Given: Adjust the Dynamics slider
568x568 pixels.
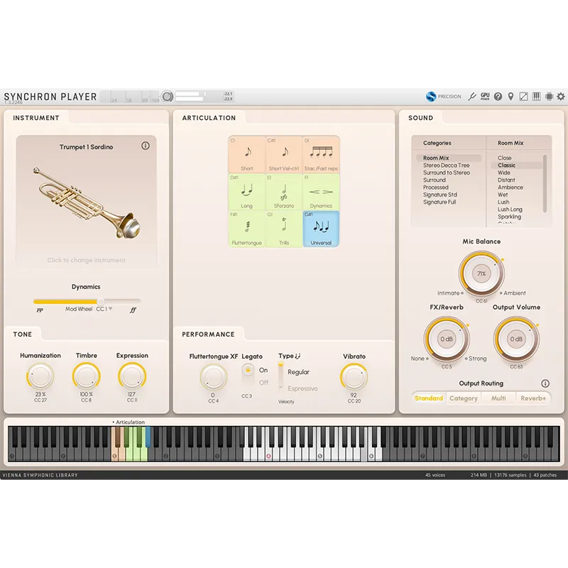Looking at the screenshot, I should [87, 301].
